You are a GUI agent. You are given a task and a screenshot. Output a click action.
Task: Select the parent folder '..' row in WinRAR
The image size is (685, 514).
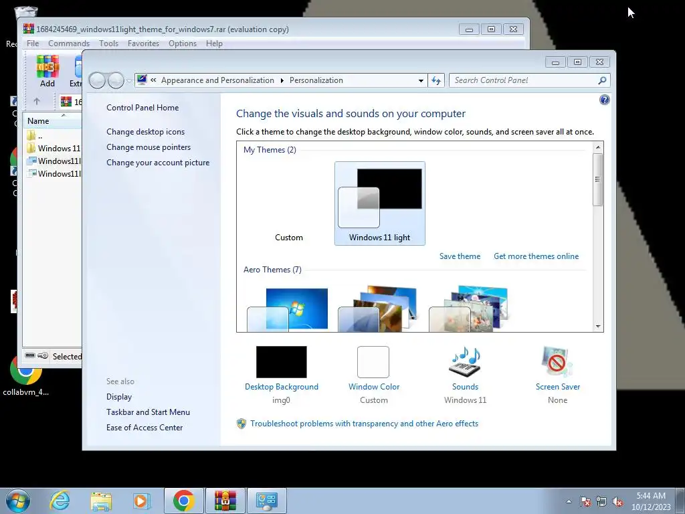[x=54, y=135]
